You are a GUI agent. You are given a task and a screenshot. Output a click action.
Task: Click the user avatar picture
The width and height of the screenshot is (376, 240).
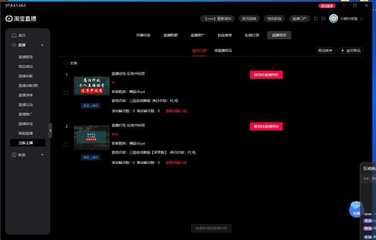tap(333, 19)
